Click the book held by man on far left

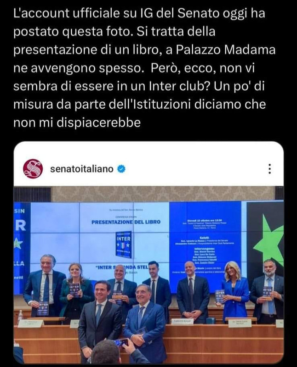[43, 308]
